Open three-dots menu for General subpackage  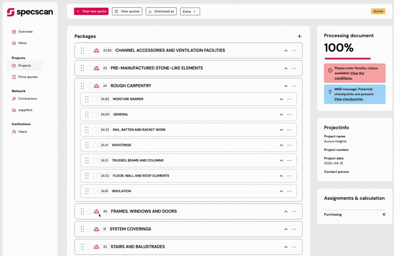pos(290,115)
